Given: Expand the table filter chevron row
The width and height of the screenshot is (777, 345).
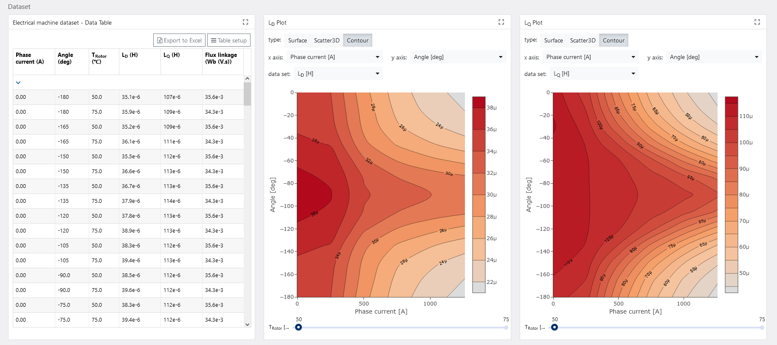Looking at the screenshot, I should pos(18,83).
